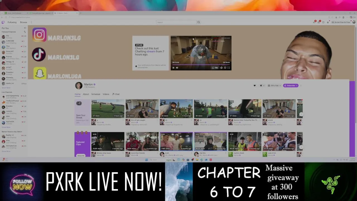Viewport: 357px width, 201px height.
Task: Click the search magnifier button
Action: pos(199,22)
